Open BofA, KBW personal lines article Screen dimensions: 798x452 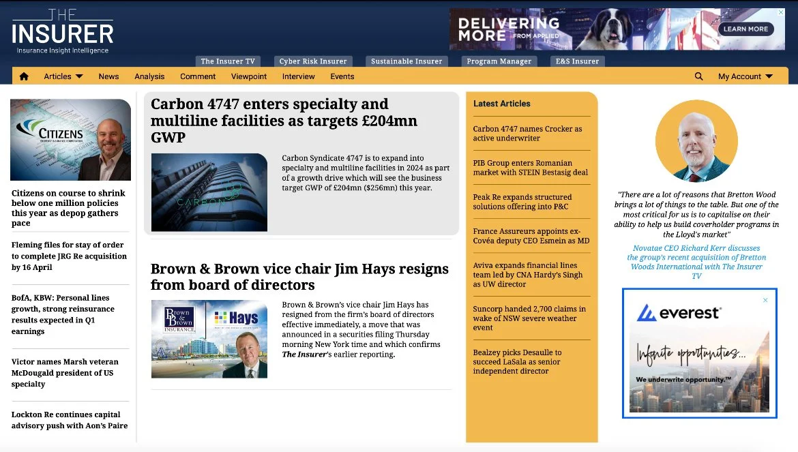click(x=63, y=315)
